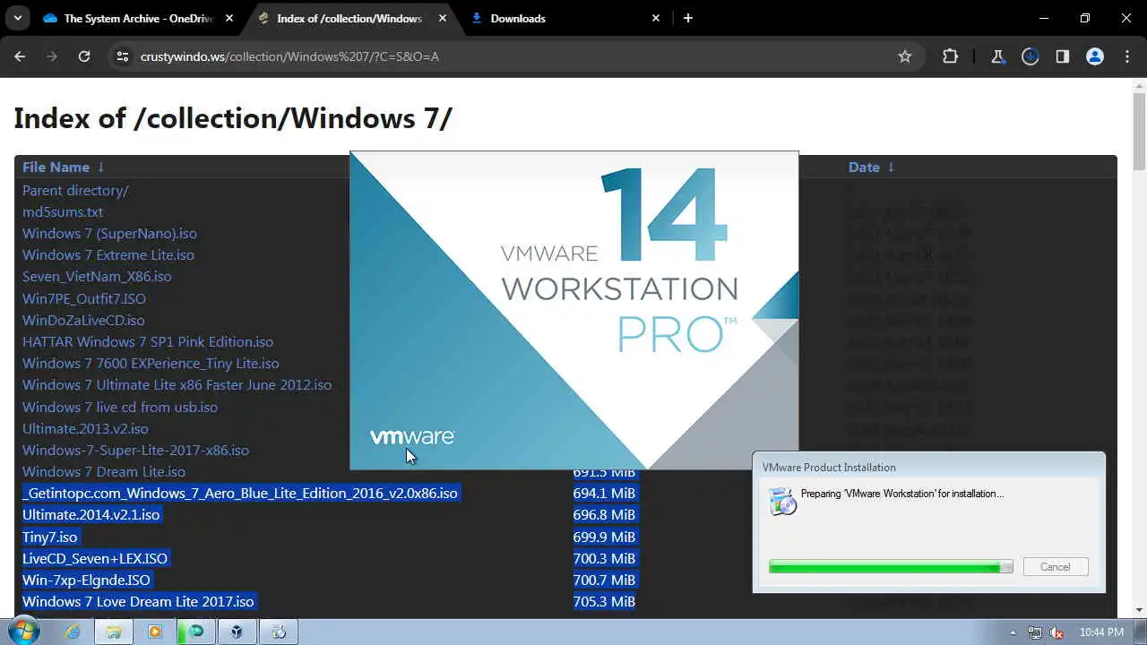Open md5sums.txt file link
Viewport: 1147px width, 645px height.
(x=63, y=211)
